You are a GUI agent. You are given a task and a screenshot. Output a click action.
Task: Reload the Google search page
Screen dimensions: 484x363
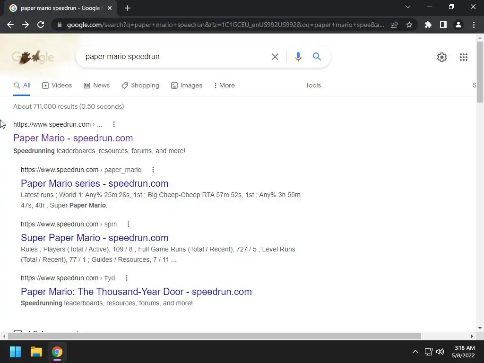tap(41, 25)
